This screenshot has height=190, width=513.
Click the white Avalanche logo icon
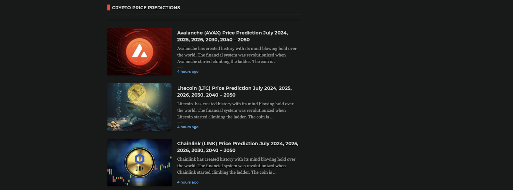point(139,51)
